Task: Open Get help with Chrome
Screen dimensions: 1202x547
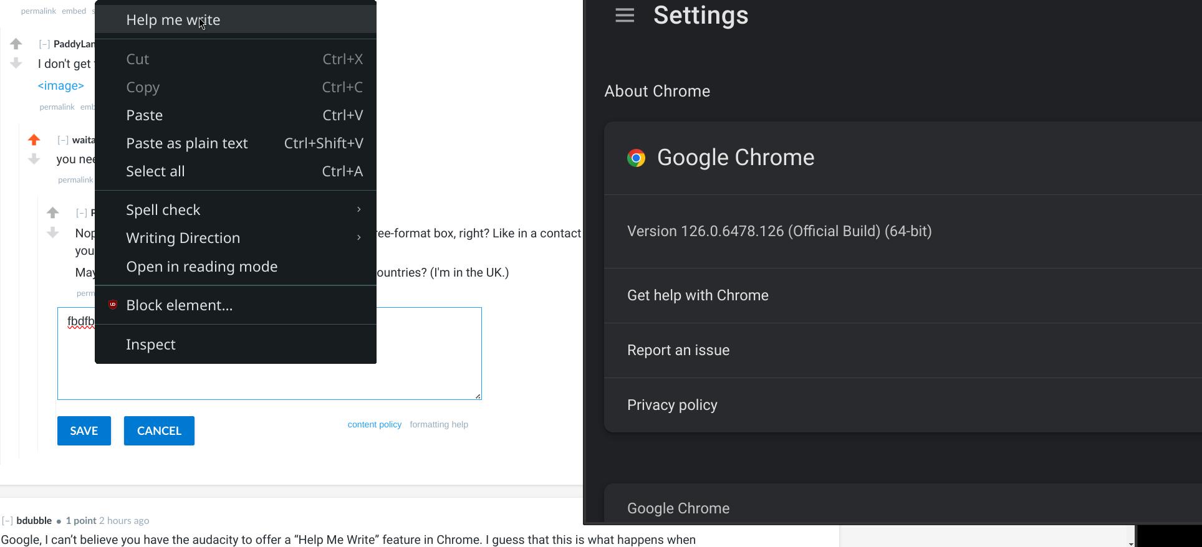Action: [903, 295]
